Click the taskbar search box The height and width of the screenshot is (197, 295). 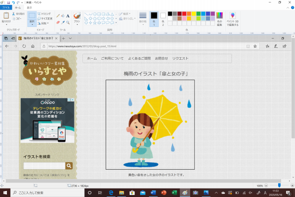coord(47,193)
